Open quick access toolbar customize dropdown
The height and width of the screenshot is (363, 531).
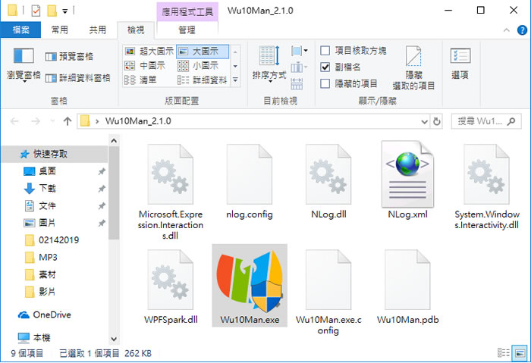coord(65,11)
